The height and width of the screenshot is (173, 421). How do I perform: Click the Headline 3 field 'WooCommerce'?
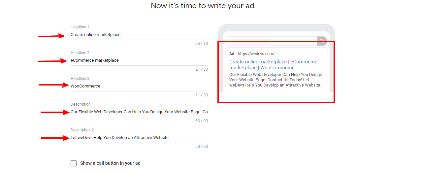click(x=139, y=86)
